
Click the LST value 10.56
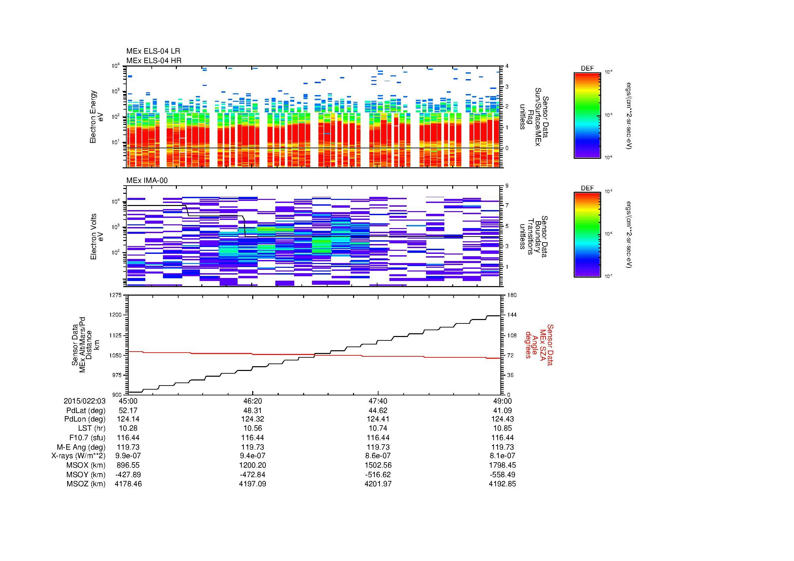pos(253,428)
